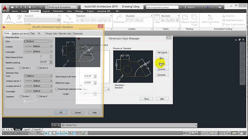Switch to Tolerances tab
The height and width of the screenshot is (139, 248).
point(77,34)
